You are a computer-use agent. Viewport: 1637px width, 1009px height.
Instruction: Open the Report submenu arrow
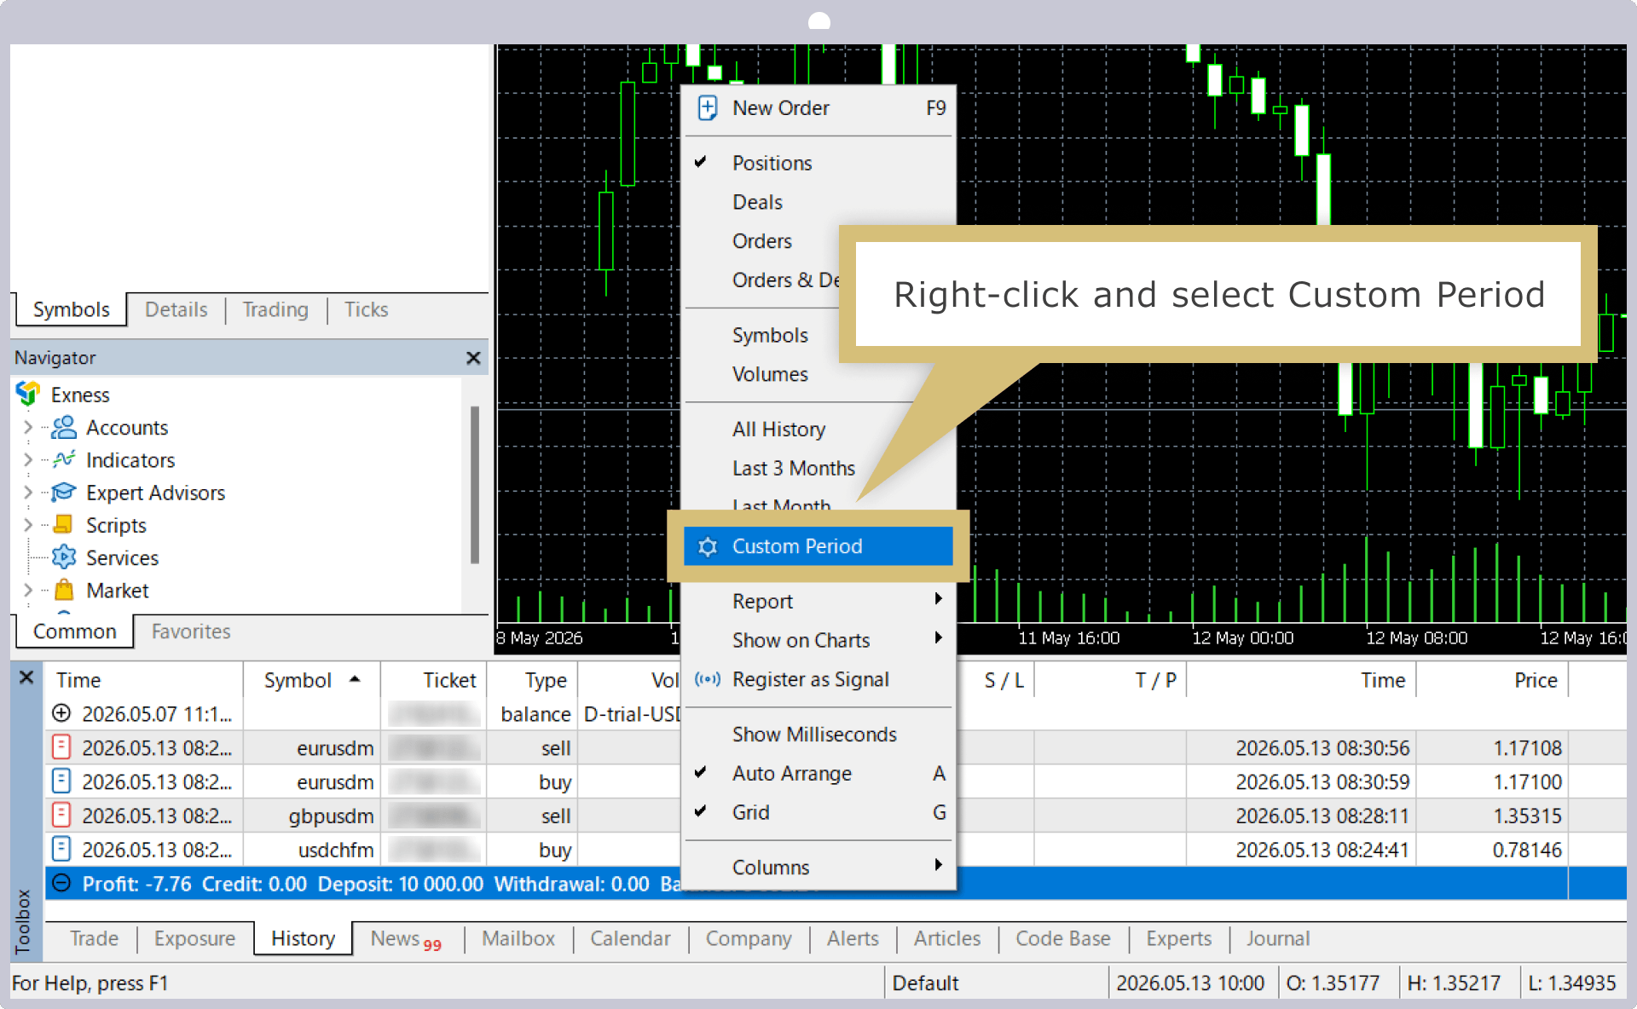pos(938,599)
